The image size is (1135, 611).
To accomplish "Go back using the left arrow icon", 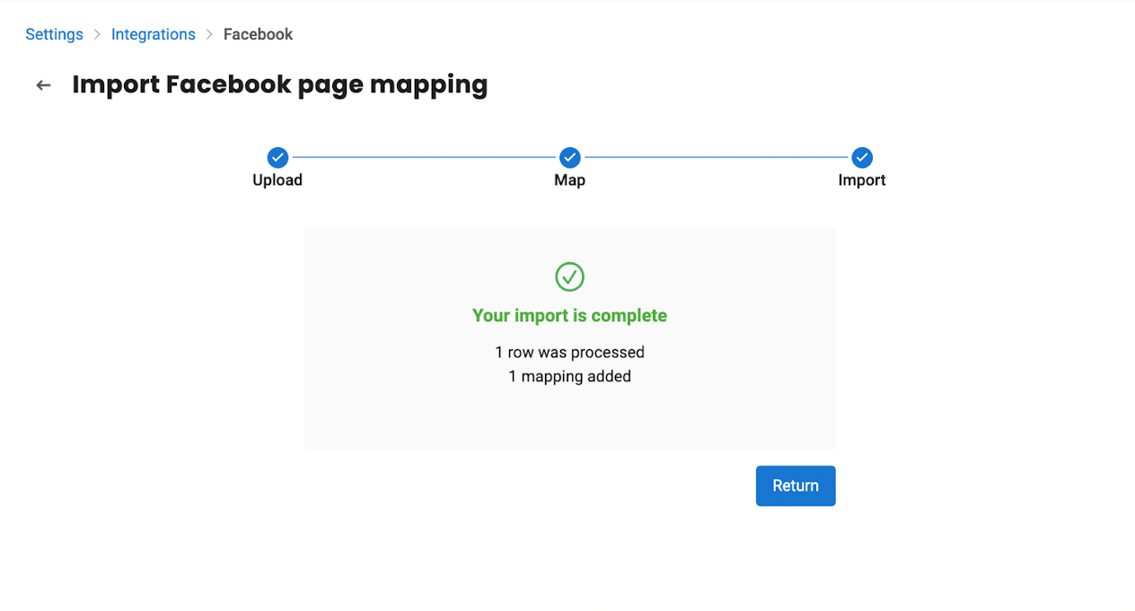I will coord(43,85).
